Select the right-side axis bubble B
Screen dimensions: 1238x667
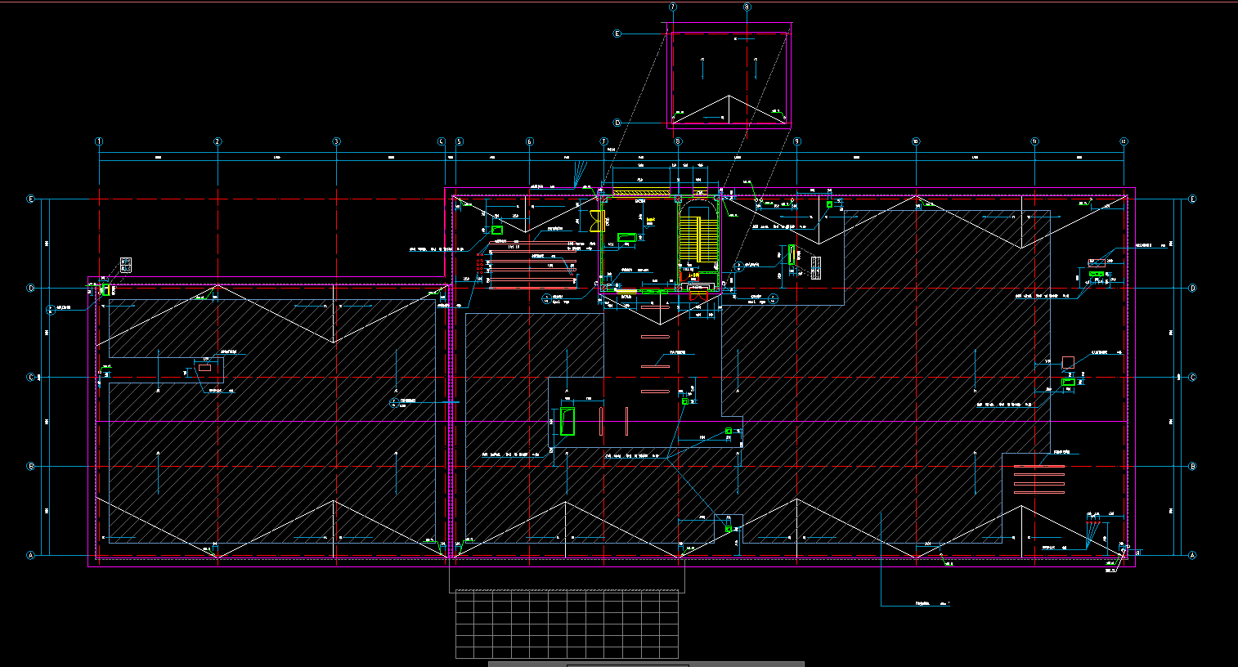[x=1192, y=467]
